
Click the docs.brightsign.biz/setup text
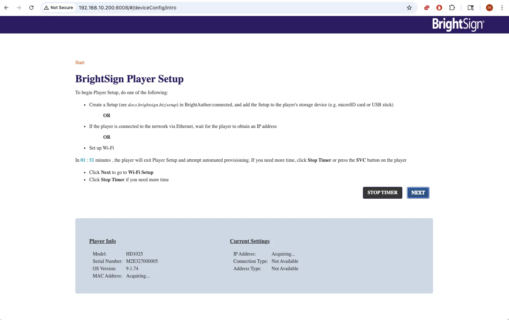152,105
